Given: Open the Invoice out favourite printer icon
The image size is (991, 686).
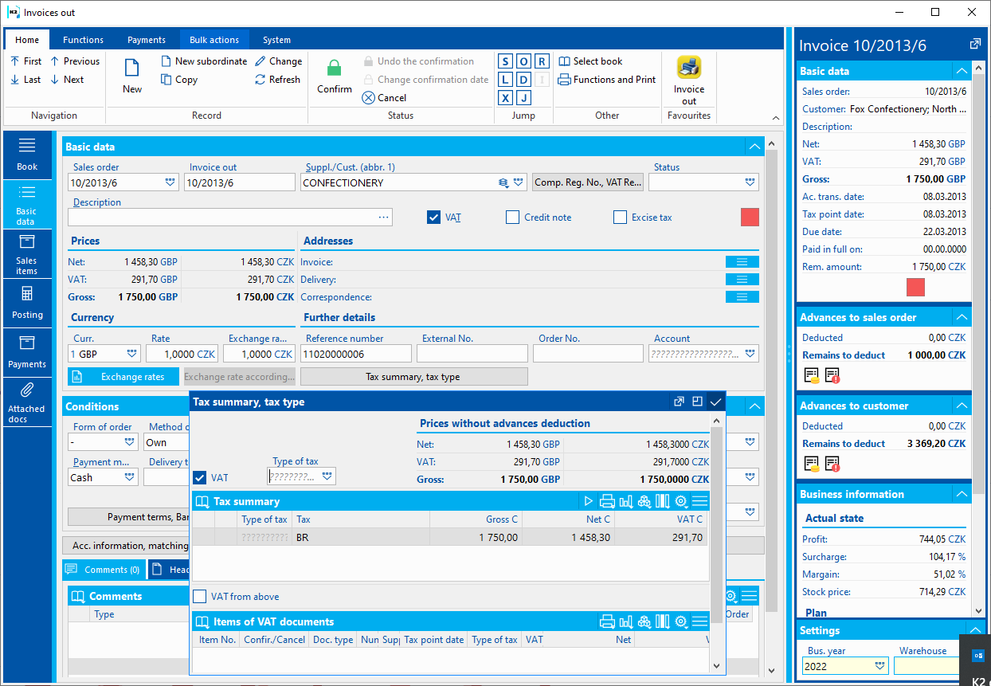Looking at the screenshot, I should pyautogui.click(x=689, y=67).
